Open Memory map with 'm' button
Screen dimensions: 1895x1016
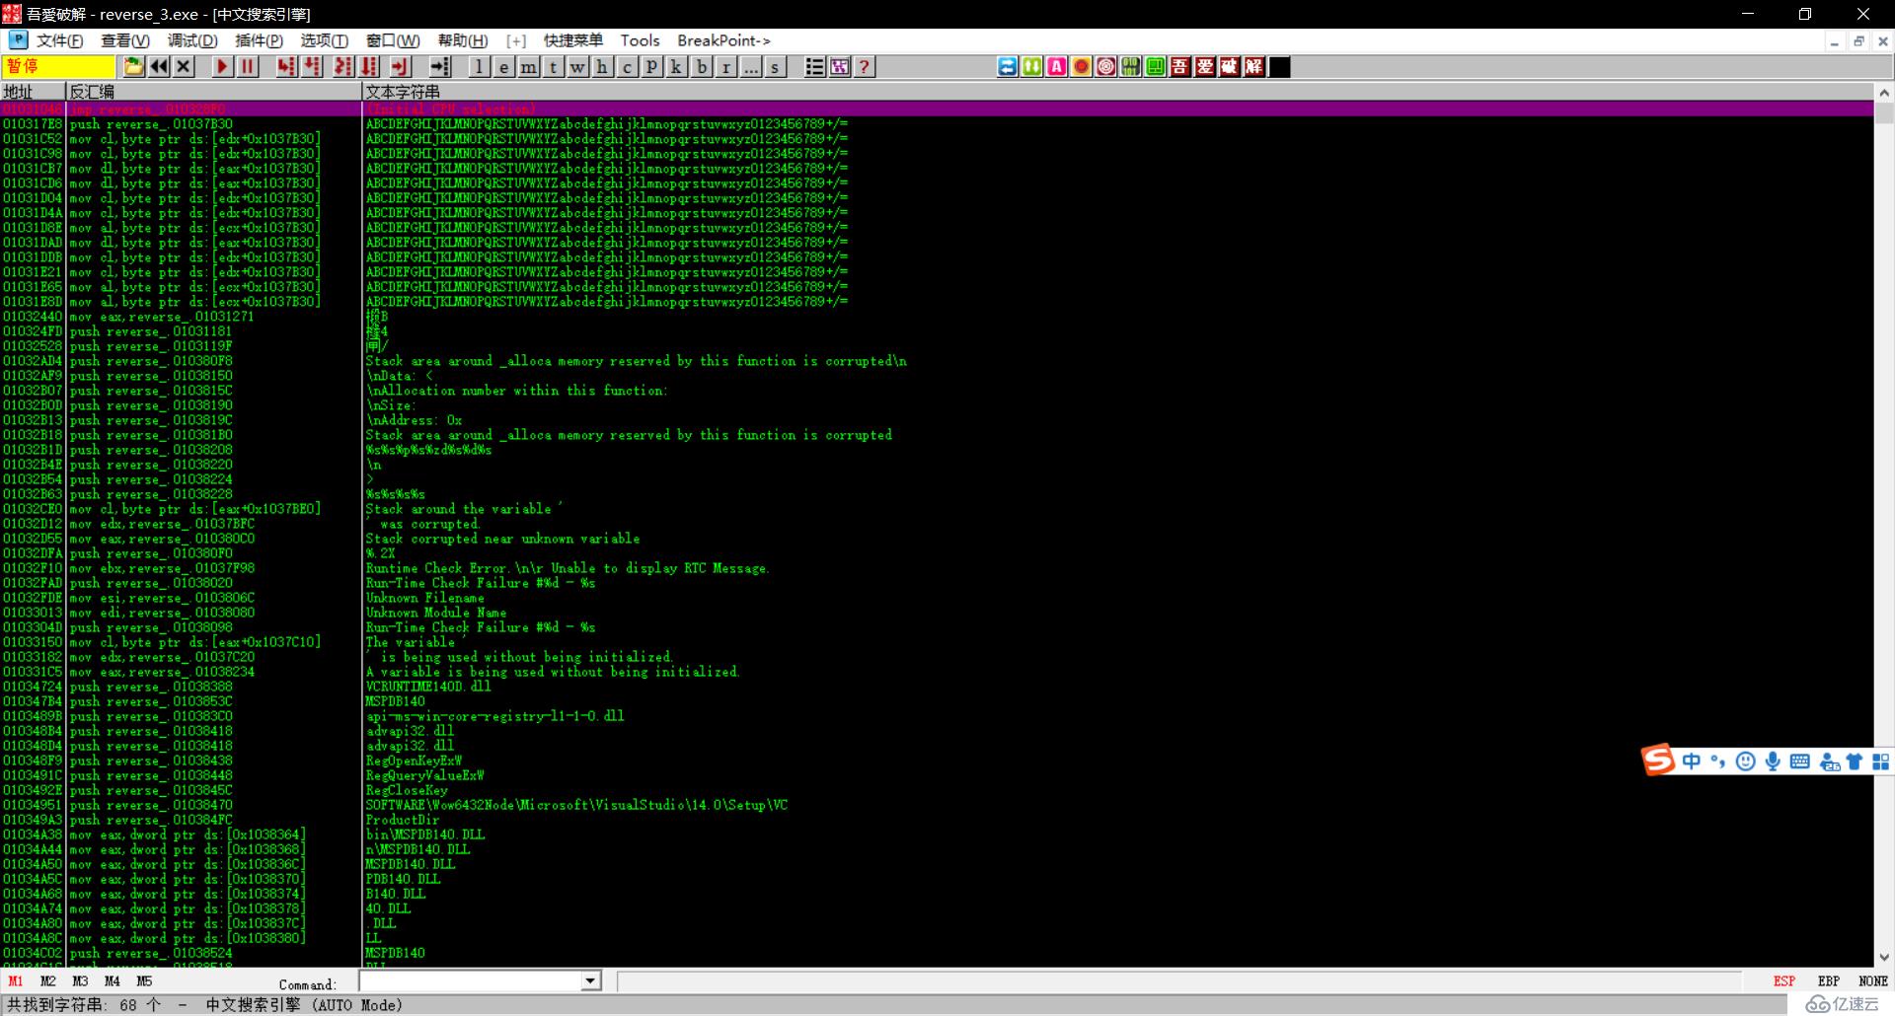click(529, 66)
